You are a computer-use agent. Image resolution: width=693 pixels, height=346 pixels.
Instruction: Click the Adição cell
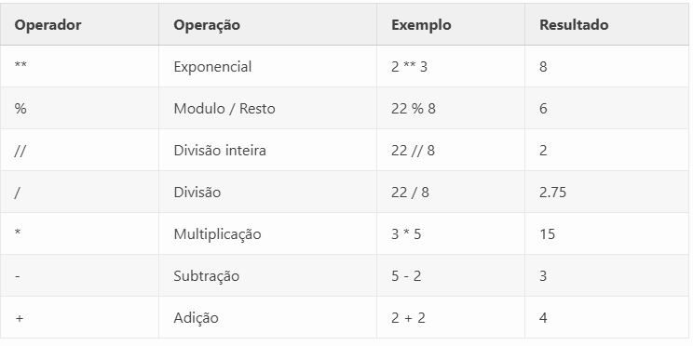(268, 317)
